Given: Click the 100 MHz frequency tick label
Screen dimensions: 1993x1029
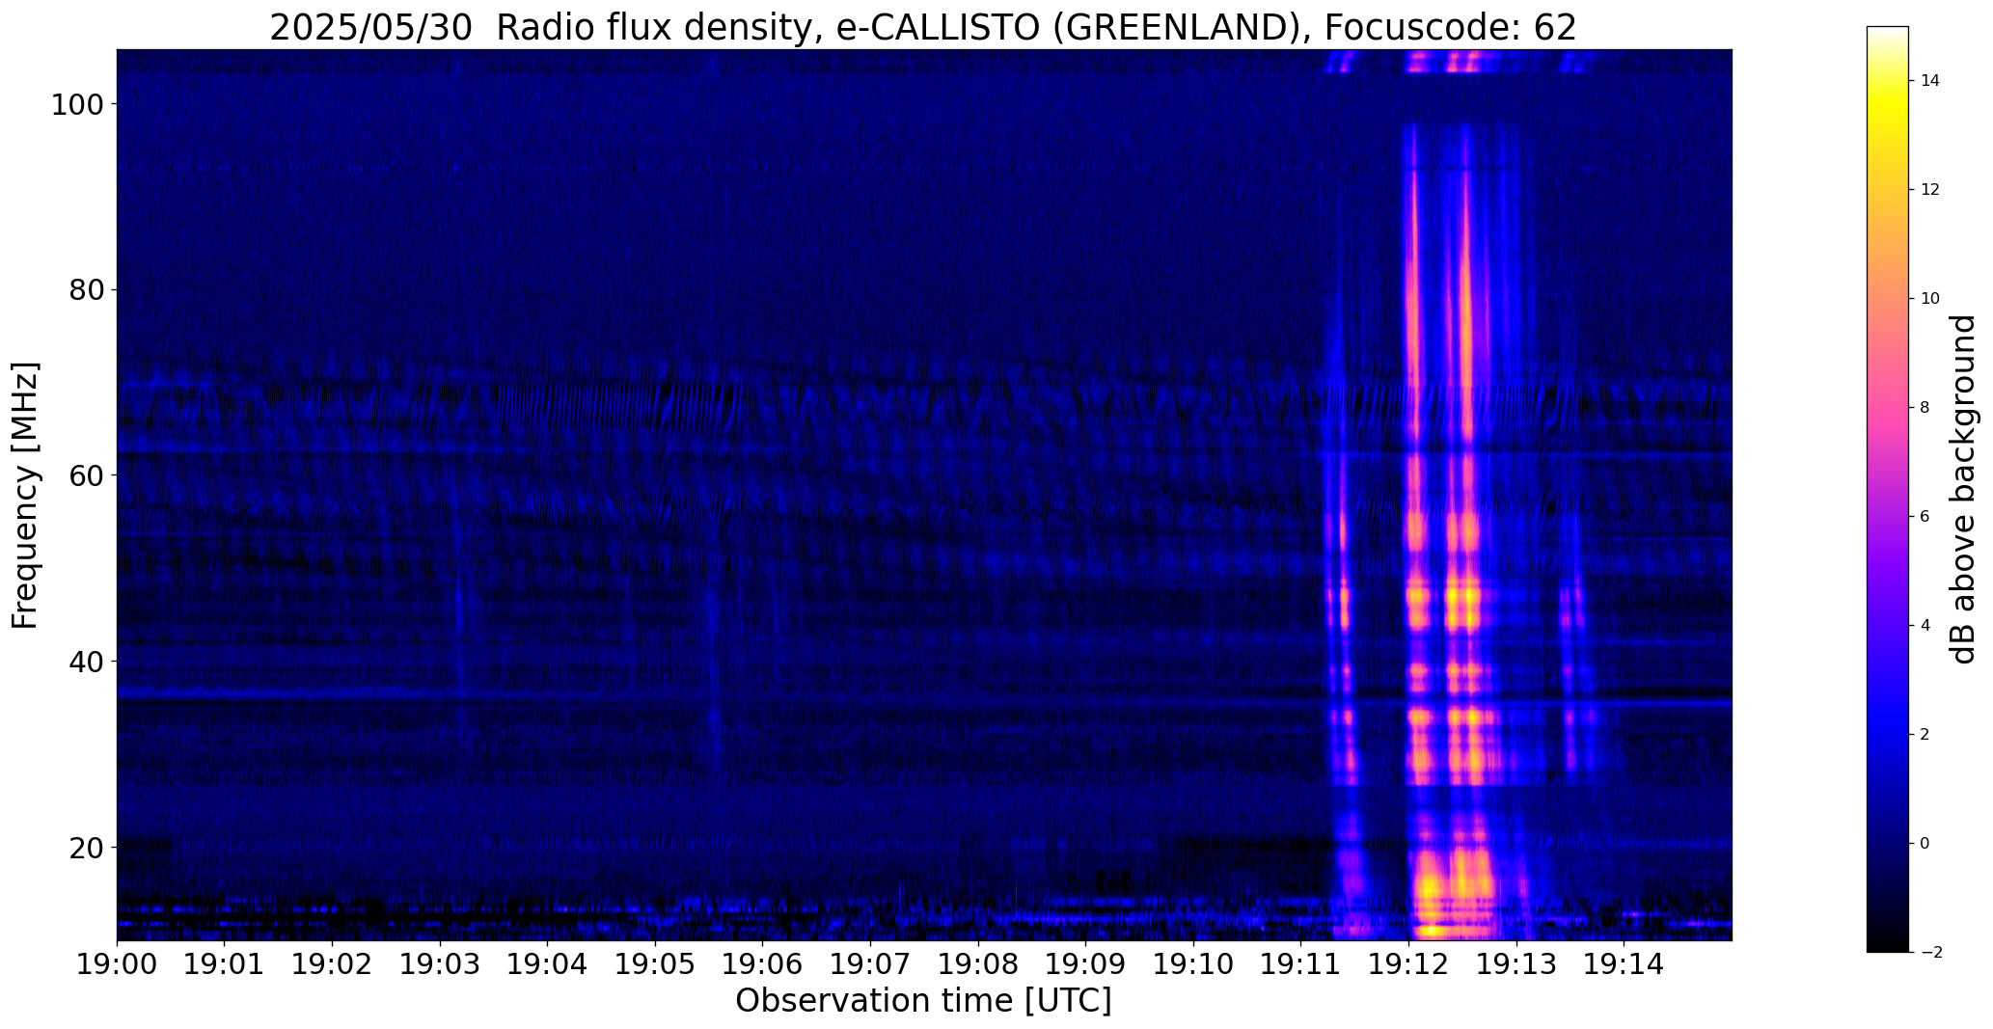Looking at the screenshot, I should pos(77,104).
